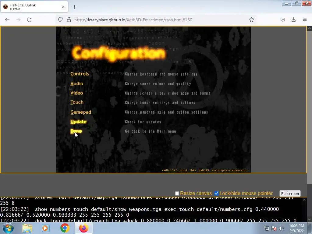The image size is (312, 234).
Task: Click 'Change gamepad axis and button settings'
Action: pyautogui.click(x=166, y=112)
